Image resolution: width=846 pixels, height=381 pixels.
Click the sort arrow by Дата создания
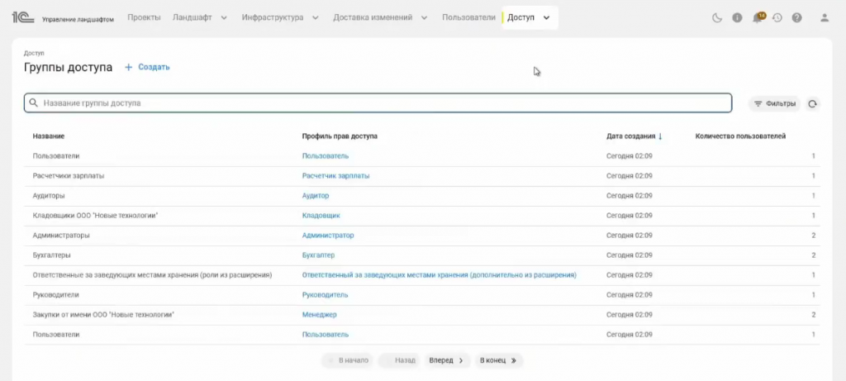coord(660,136)
